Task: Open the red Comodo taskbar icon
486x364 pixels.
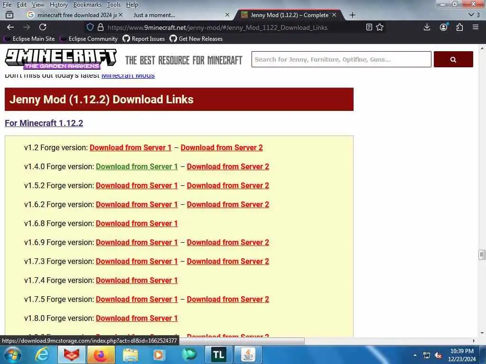Action: 72,355
